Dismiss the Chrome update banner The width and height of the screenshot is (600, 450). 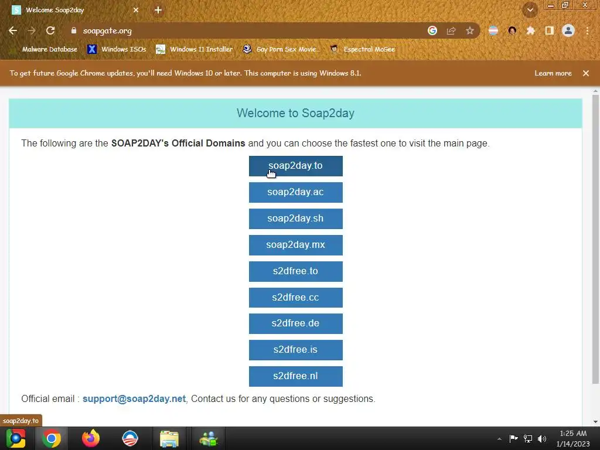coord(586,73)
